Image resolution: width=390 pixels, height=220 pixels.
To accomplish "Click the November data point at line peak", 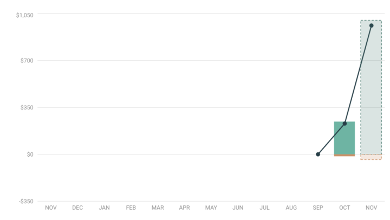I will point(371,25).
